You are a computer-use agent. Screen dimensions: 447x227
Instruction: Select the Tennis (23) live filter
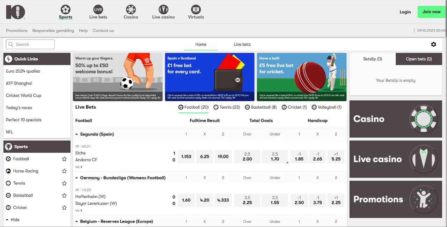coord(227,107)
